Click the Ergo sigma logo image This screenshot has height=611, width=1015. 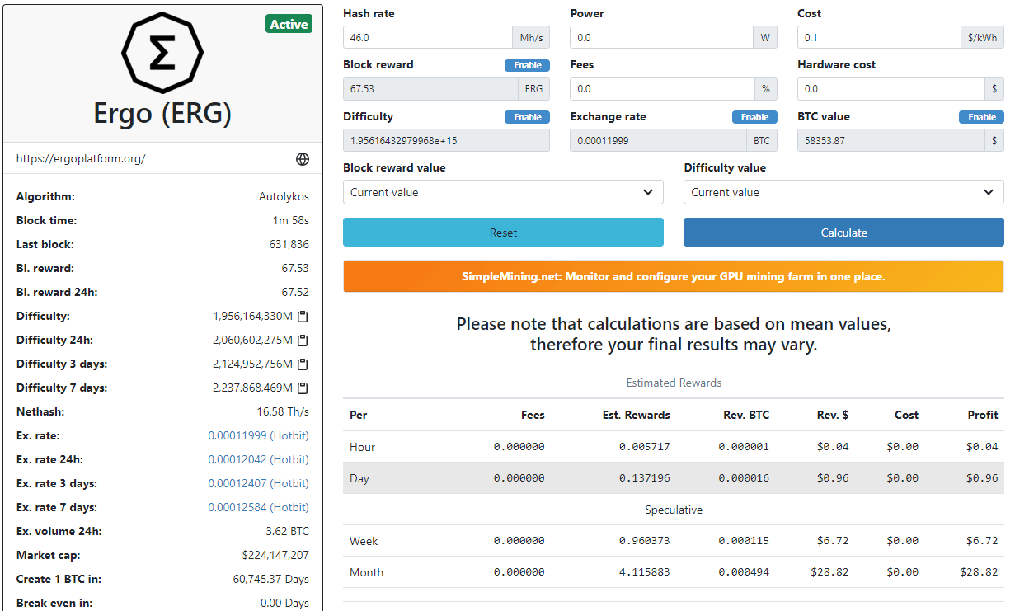pyautogui.click(x=162, y=53)
